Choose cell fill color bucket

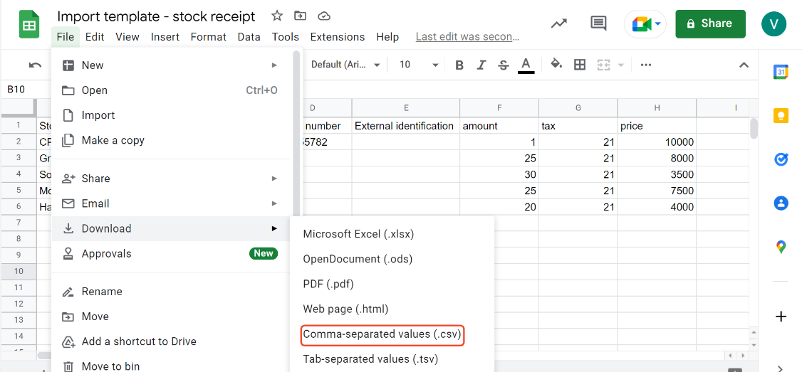click(x=556, y=65)
